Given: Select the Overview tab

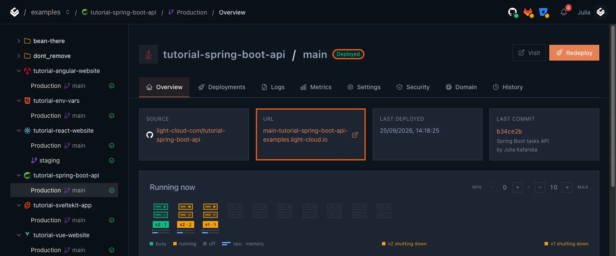Looking at the screenshot, I should click(164, 87).
